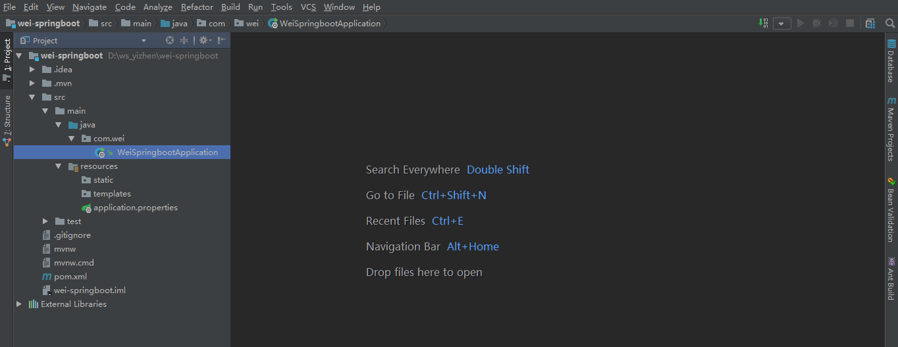Open the Edit menu
The height and width of the screenshot is (347, 898).
[31, 7]
